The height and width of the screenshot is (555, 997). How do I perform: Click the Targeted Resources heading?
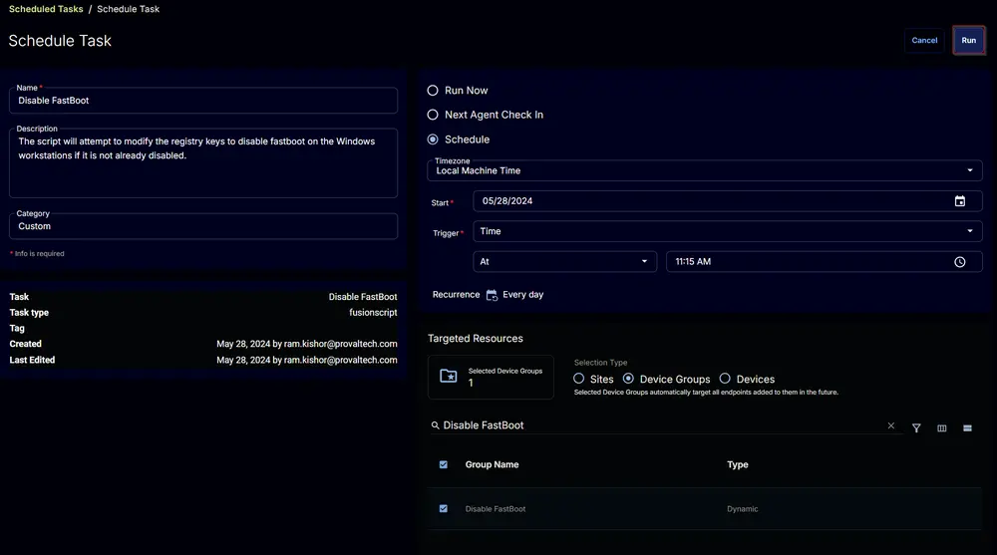tap(475, 339)
